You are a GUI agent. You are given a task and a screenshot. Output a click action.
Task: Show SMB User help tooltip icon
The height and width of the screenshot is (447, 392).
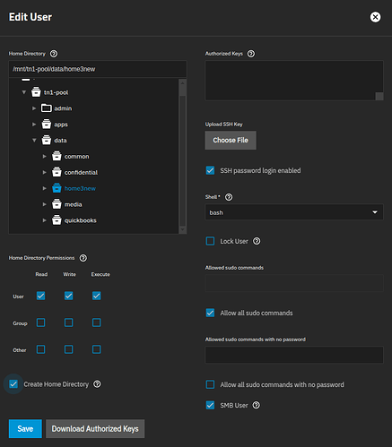click(257, 405)
